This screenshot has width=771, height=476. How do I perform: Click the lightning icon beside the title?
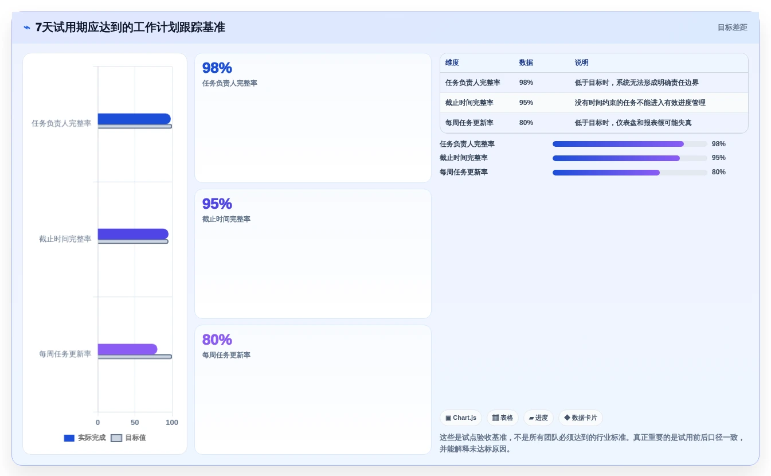27,28
